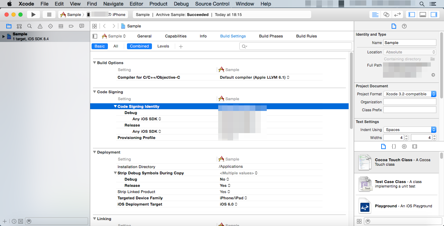Open the iOS Deployment Target dropdown
This screenshot has width=444, height=226.
coord(229,204)
